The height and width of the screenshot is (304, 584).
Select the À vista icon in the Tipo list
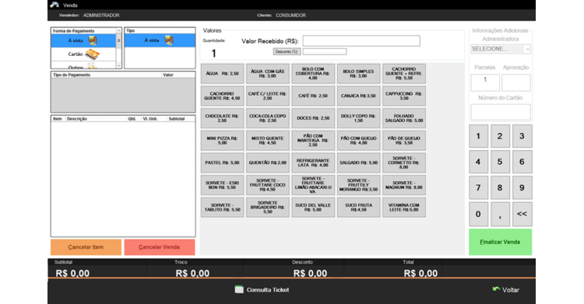(169, 40)
